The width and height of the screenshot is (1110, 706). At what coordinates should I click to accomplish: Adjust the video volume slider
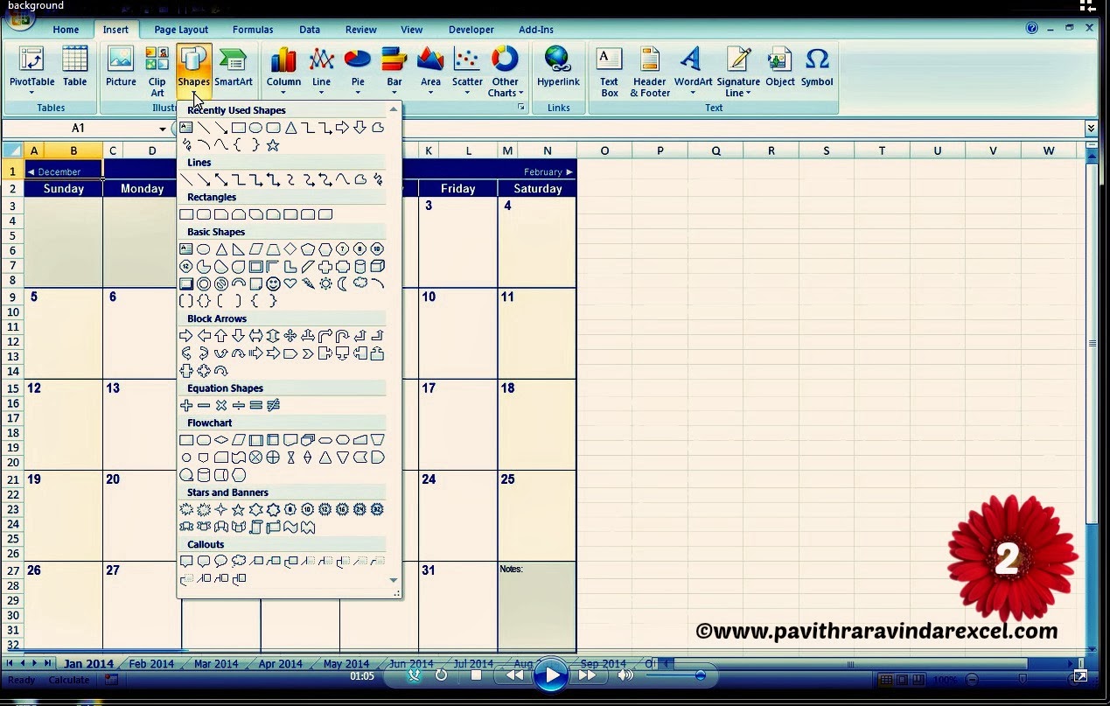point(674,675)
